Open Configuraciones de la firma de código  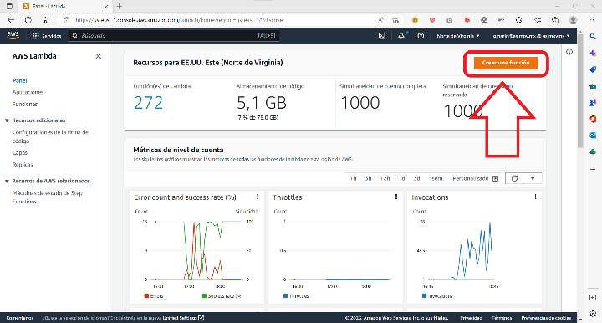click(50, 136)
